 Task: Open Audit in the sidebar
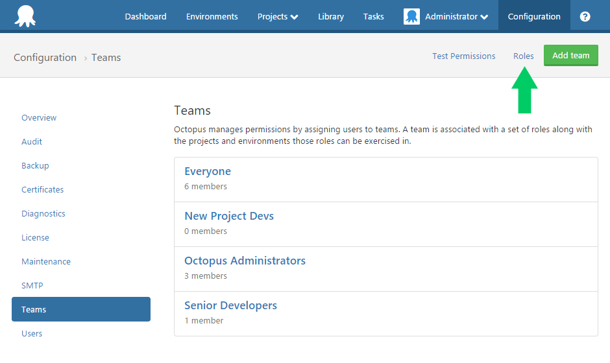pyautogui.click(x=32, y=142)
